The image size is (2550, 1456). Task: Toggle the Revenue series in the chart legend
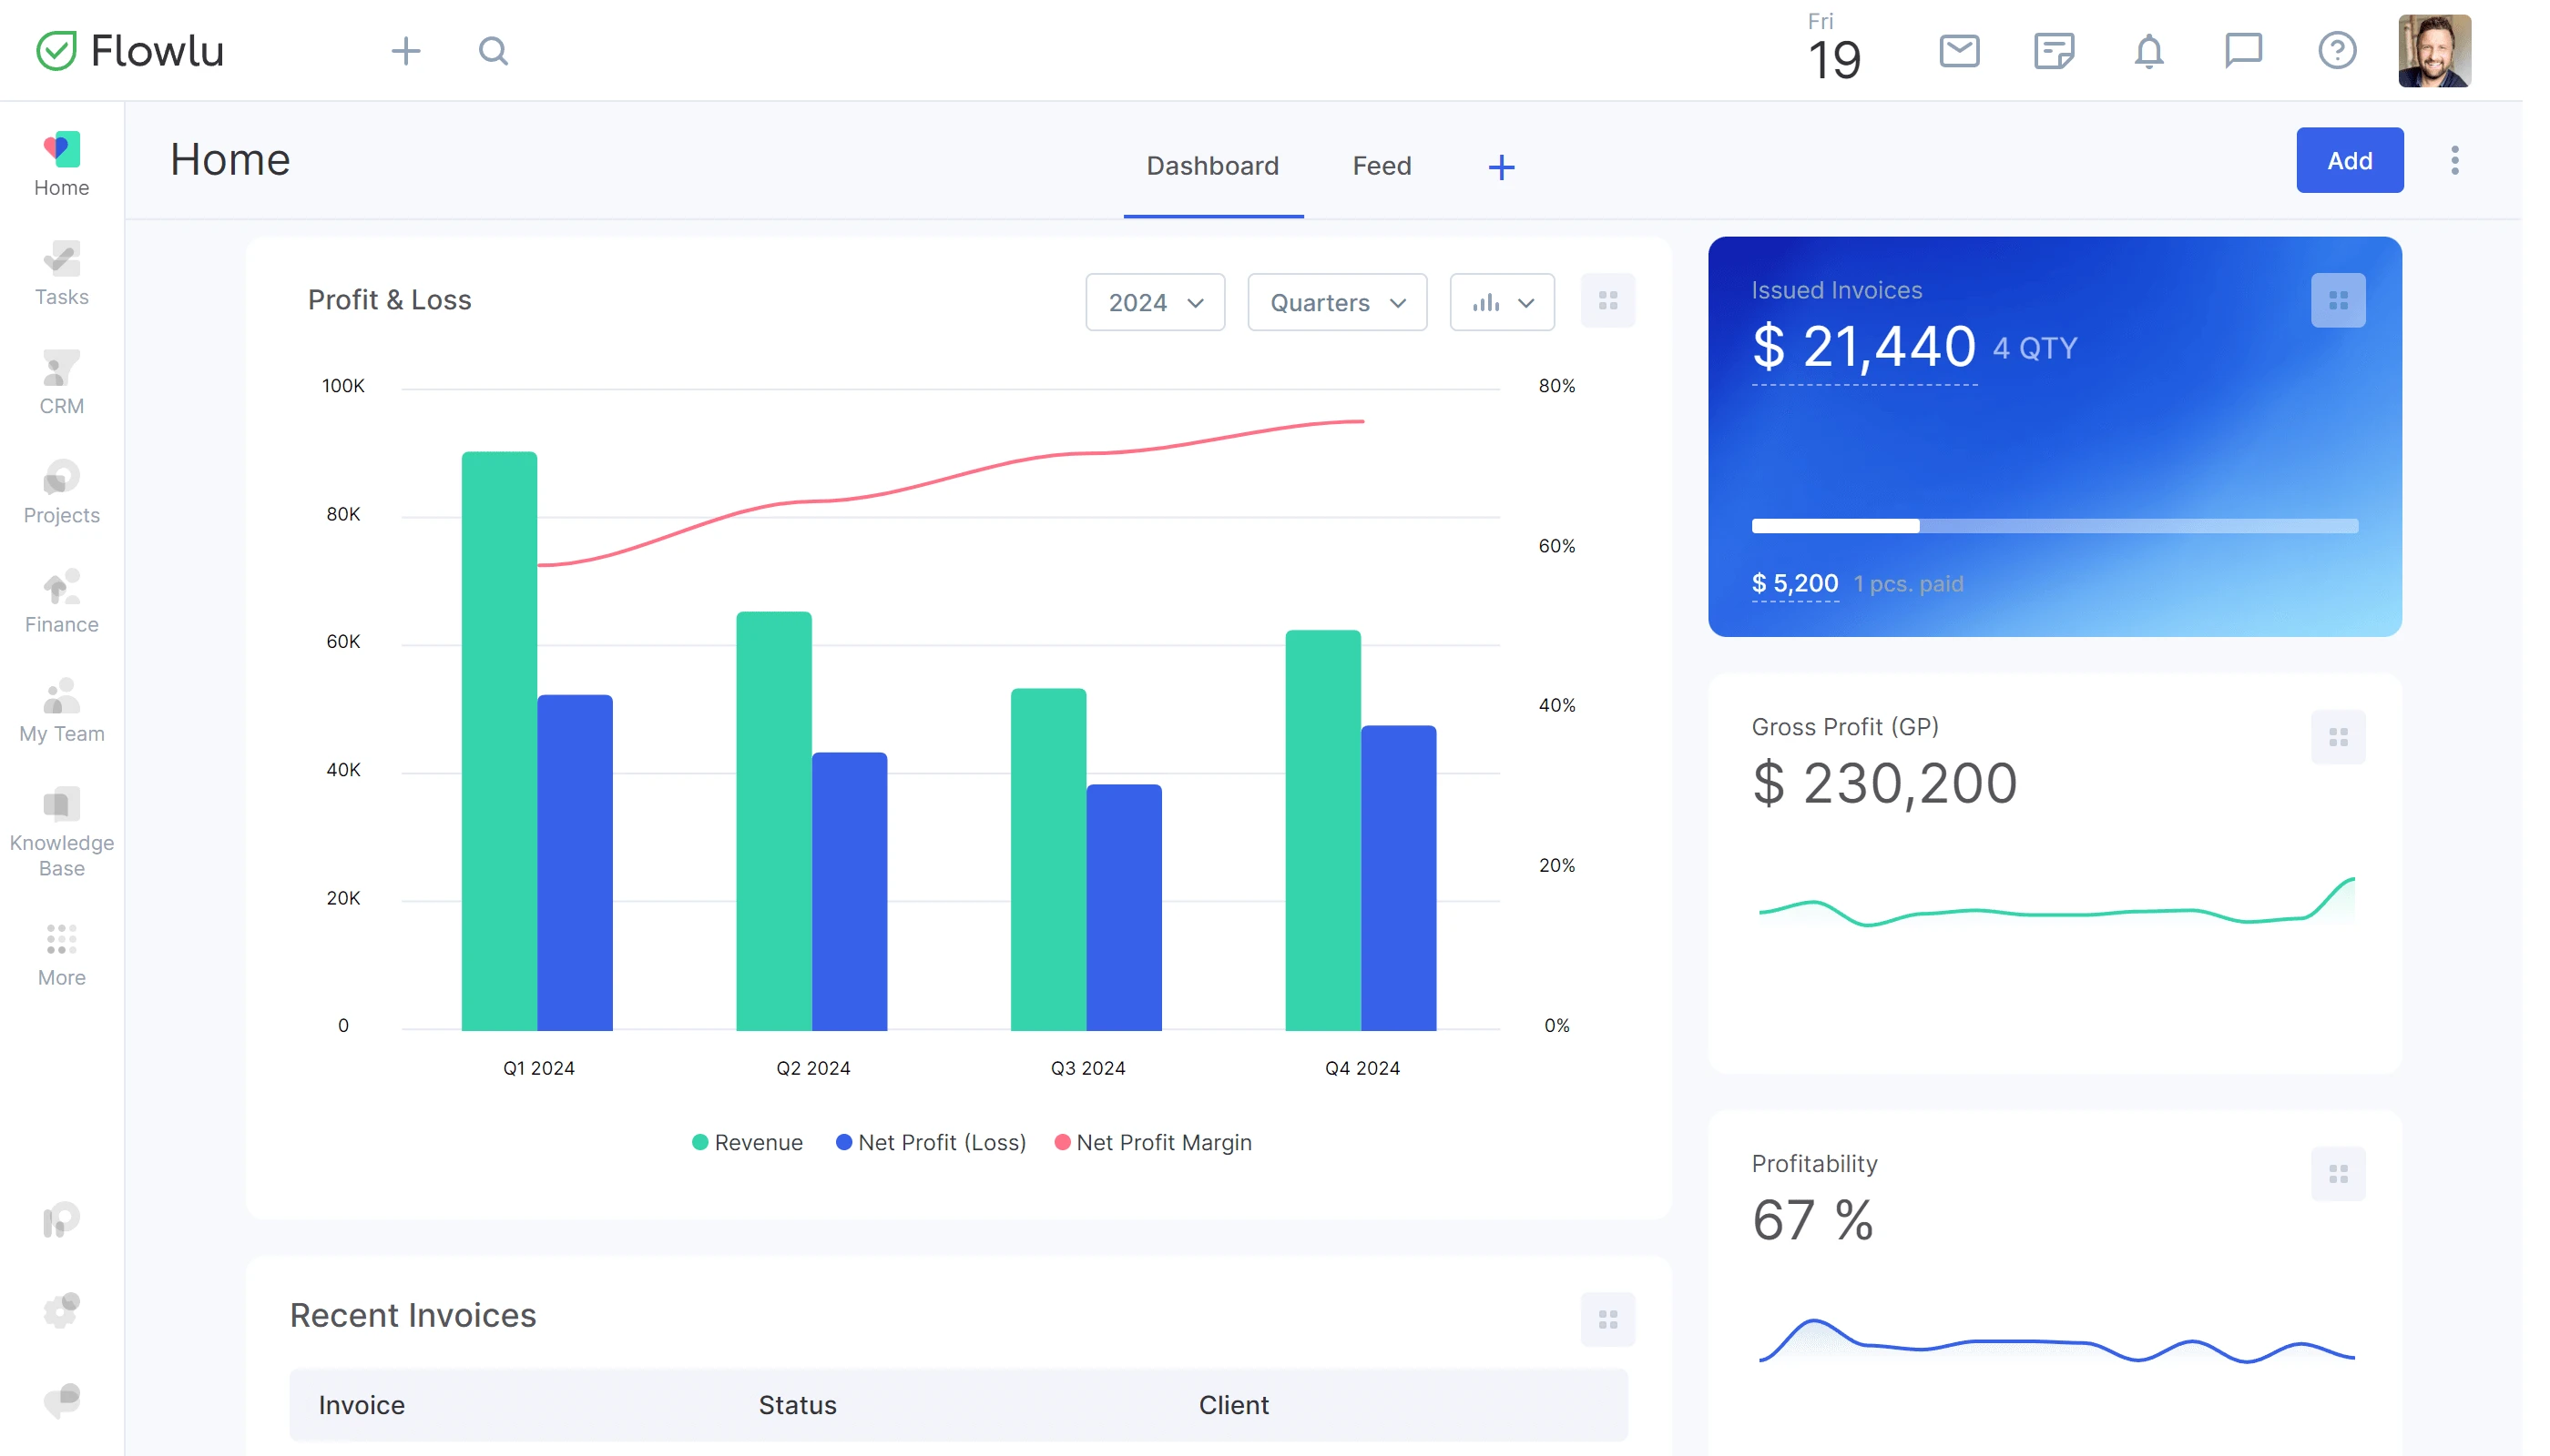[746, 1141]
